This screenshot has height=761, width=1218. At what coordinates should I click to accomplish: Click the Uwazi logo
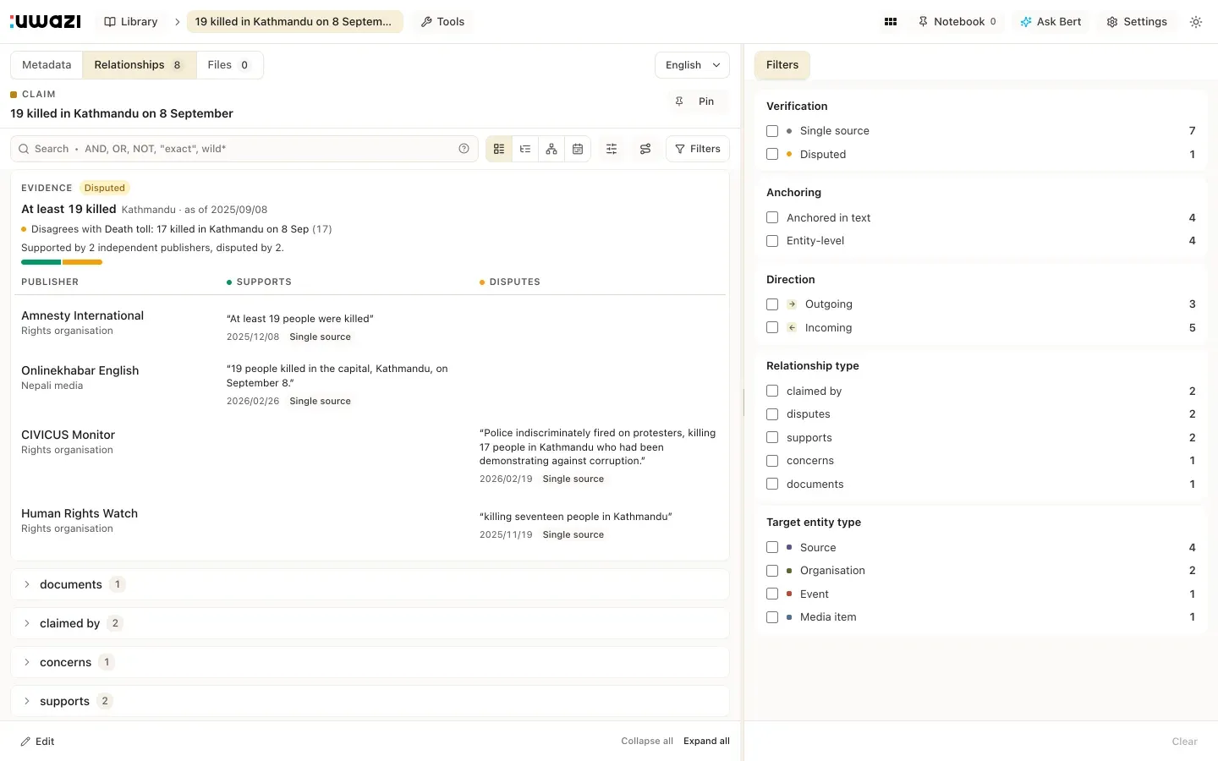[46, 21]
